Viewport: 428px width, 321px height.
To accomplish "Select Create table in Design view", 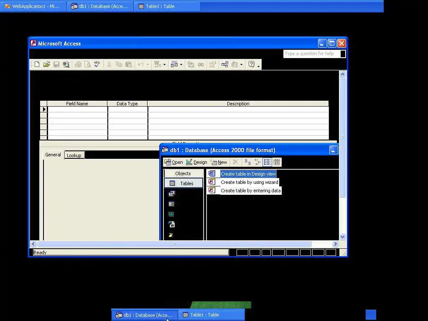I will [x=248, y=174].
